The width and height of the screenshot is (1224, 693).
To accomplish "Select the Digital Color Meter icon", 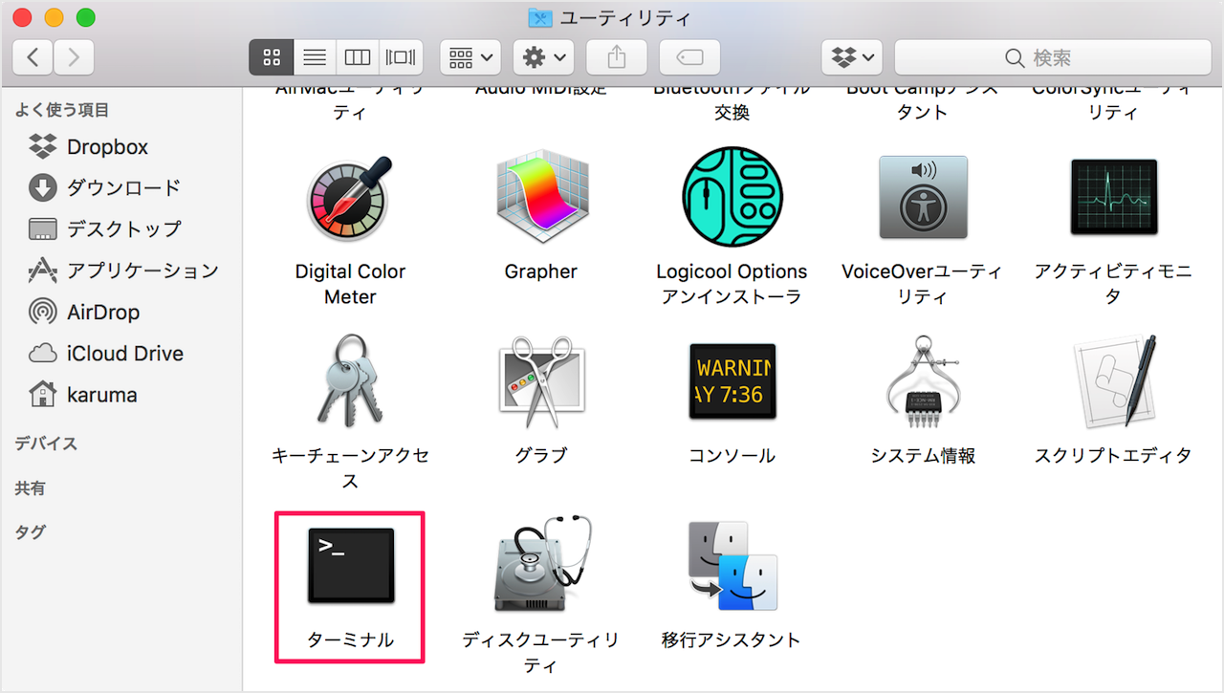I will [350, 198].
